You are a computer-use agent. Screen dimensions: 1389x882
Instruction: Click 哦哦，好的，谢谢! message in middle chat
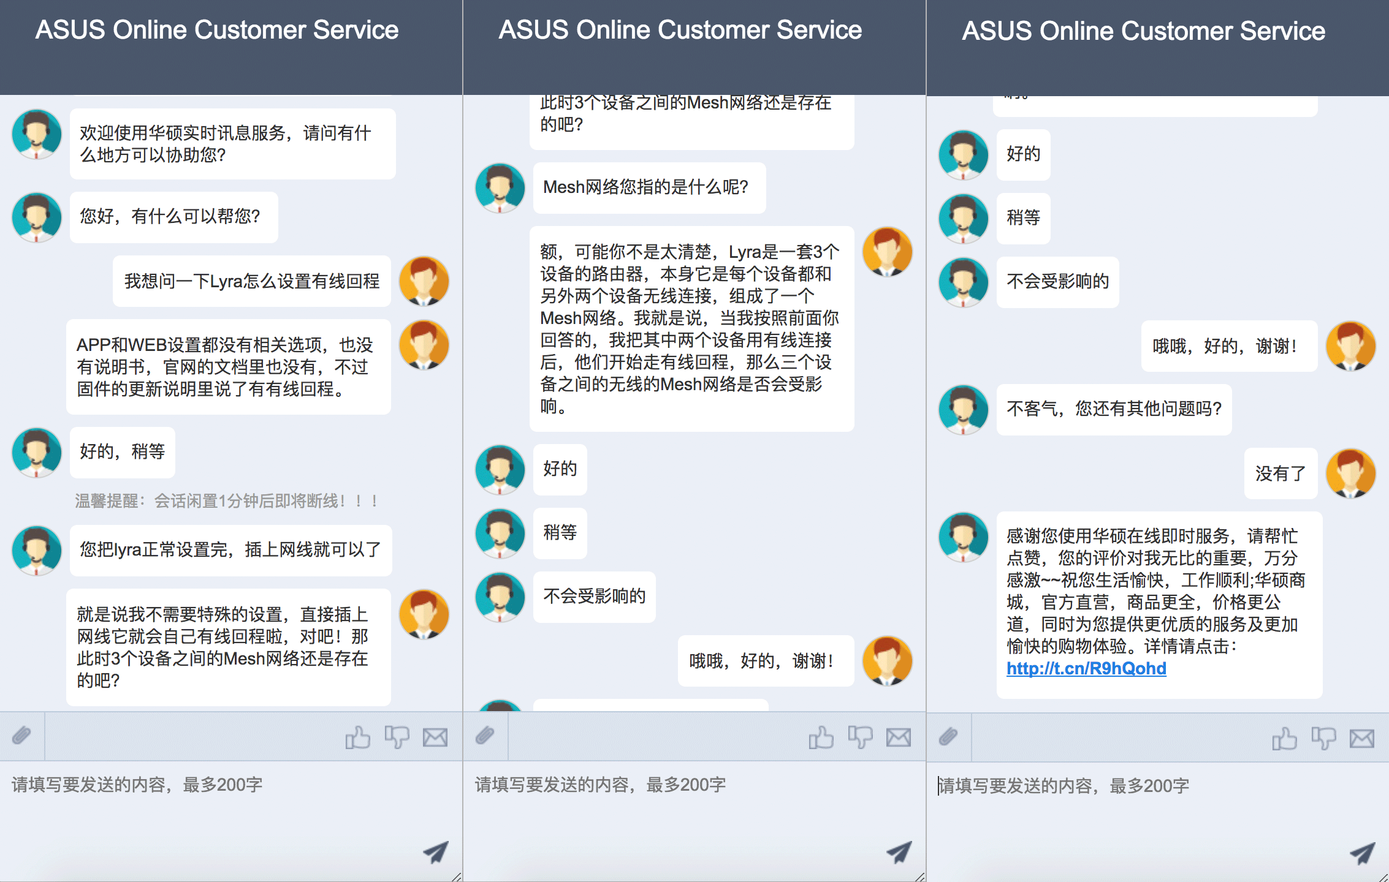766,661
